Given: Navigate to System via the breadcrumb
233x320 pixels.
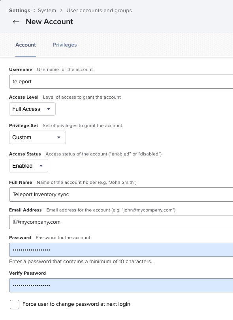Looking at the screenshot, I should pos(47,11).
